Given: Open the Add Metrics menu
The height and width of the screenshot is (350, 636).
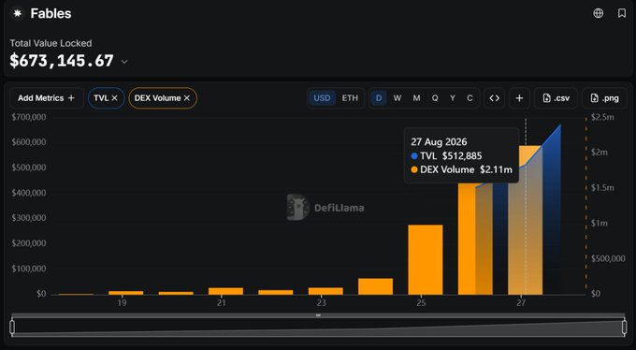Looking at the screenshot, I should pyautogui.click(x=46, y=98).
